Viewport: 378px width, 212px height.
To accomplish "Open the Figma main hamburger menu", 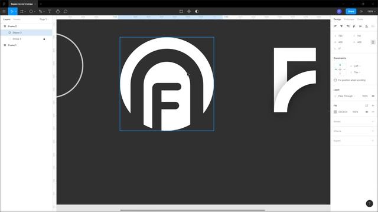I will click(4, 11).
